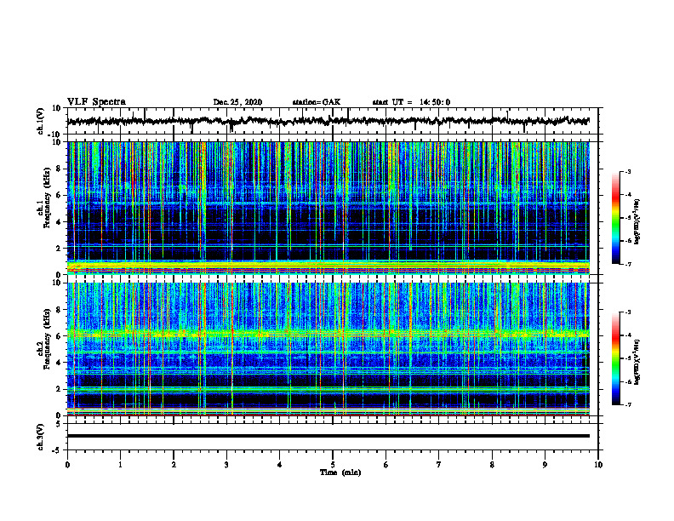
Task: Select the "start UT = 14:50: 0" text
Action: (411, 102)
